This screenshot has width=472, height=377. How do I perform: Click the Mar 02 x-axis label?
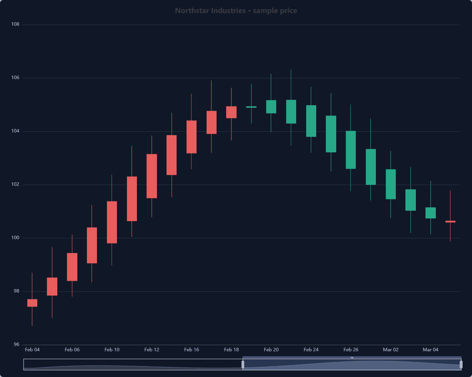tap(391, 350)
